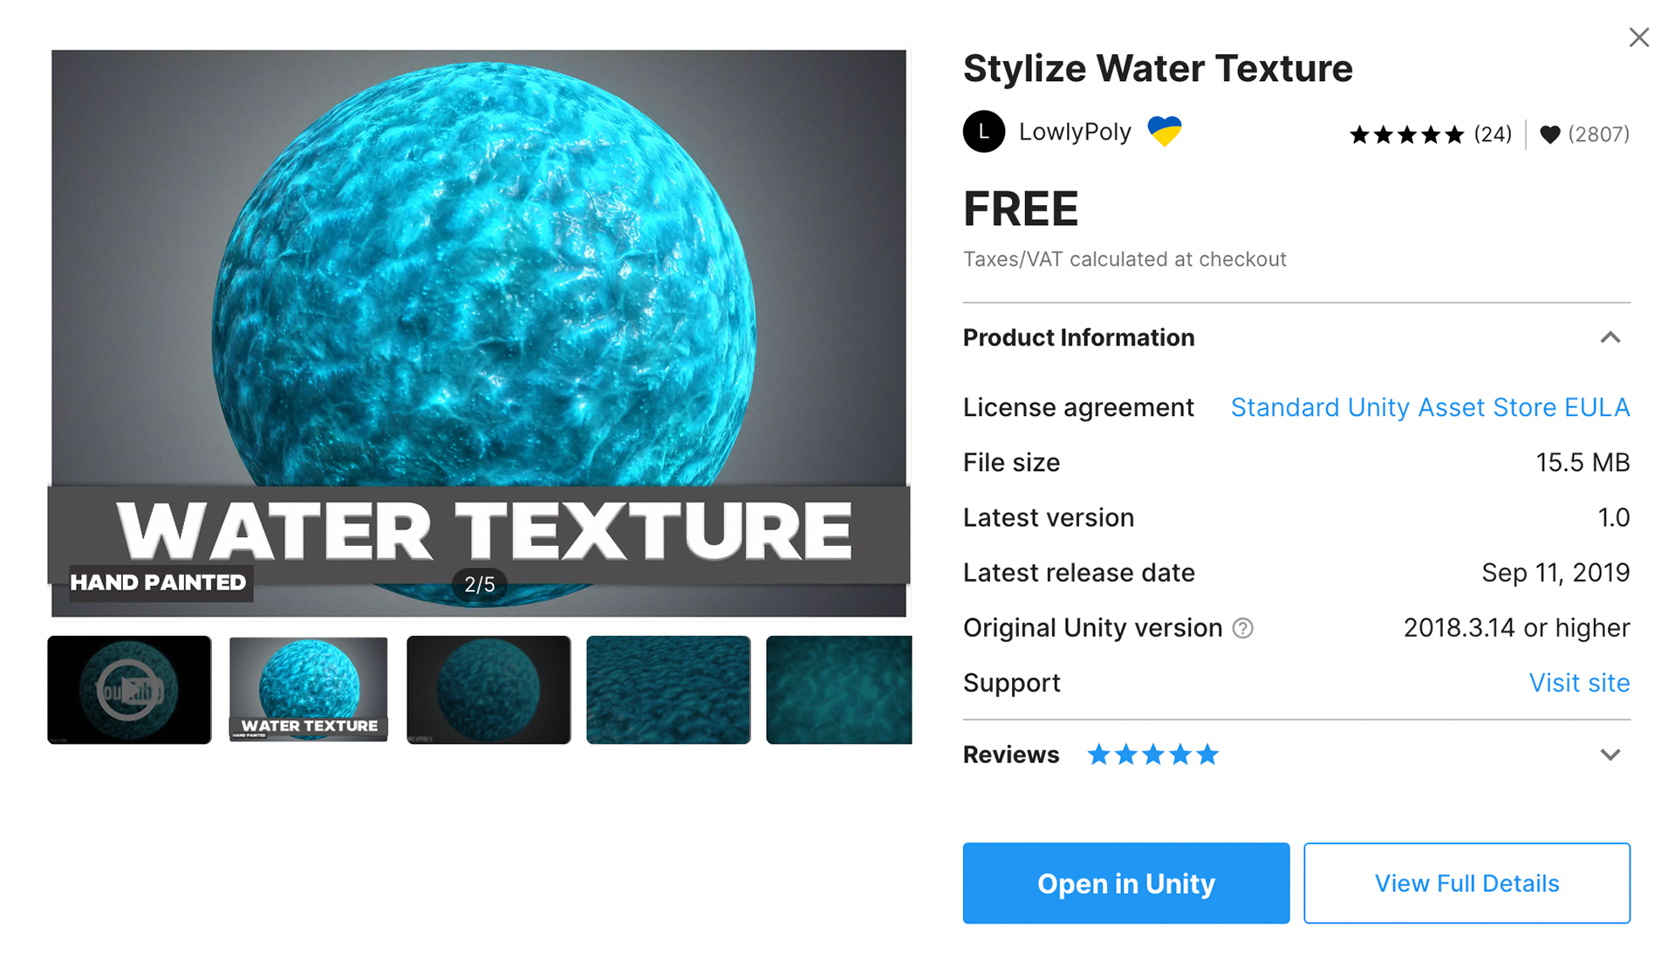Open the Standard Unity Asset Store EULA link

[1430, 407]
